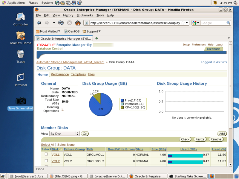This screenshot has width=239, height=179.
Task: Click the Select All link
Action: coord(48,145)
